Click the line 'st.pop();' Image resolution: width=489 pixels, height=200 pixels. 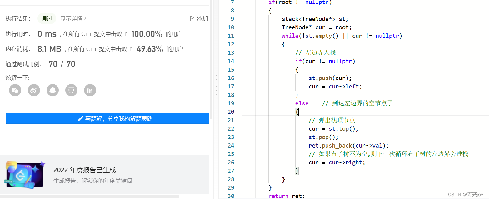coord(323,137)
